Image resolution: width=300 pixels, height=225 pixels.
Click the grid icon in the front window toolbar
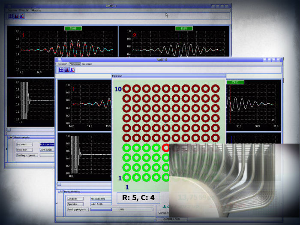click(61, 69)
